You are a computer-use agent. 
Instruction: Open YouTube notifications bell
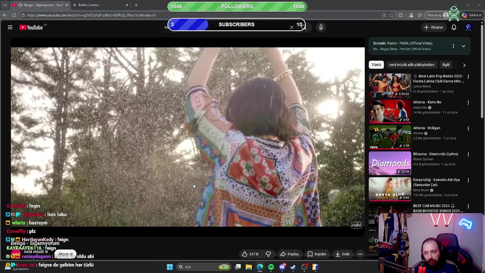coord(454,27)
